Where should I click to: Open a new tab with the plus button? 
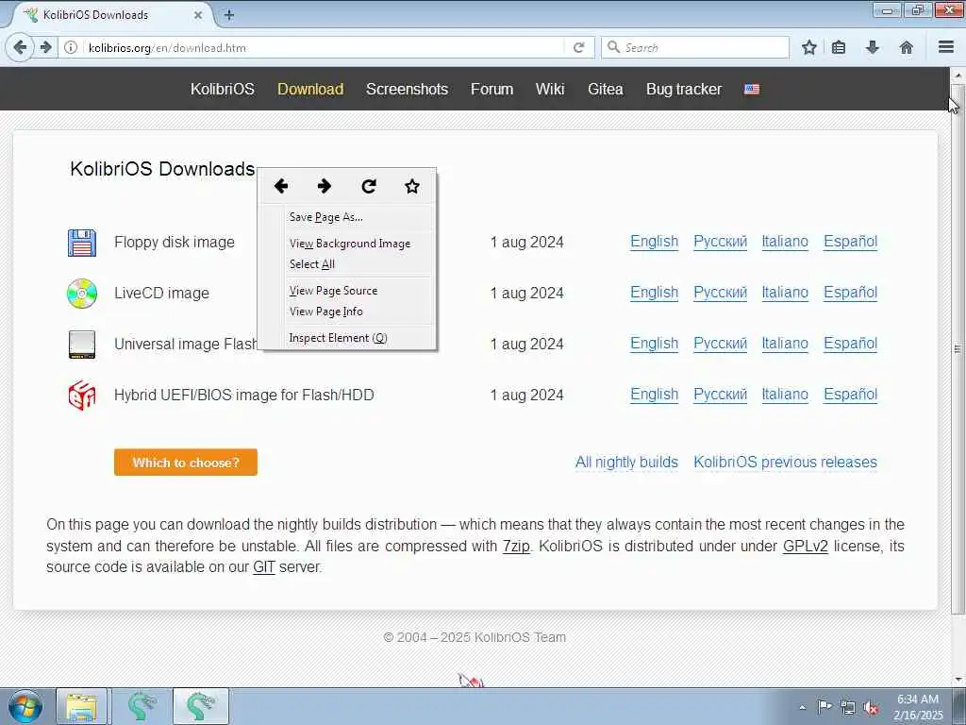(229, 15)
